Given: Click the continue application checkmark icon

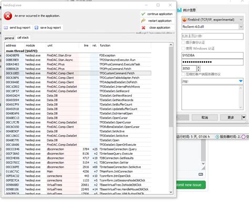Looking at the screenshot, I should coord(143,14).
